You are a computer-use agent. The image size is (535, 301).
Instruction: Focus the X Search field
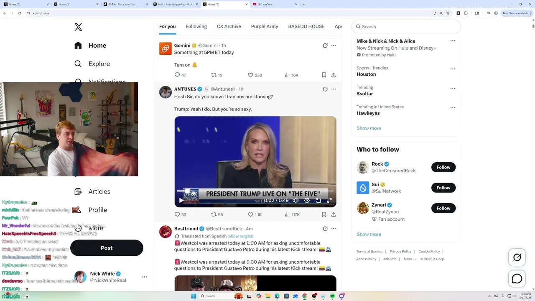406,26
